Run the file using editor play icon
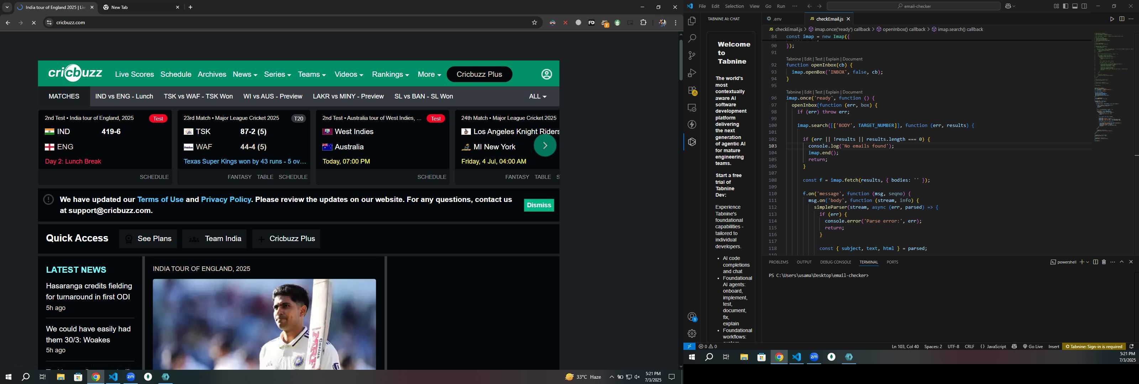1139x384 pixels. (x=1112, y=19)
